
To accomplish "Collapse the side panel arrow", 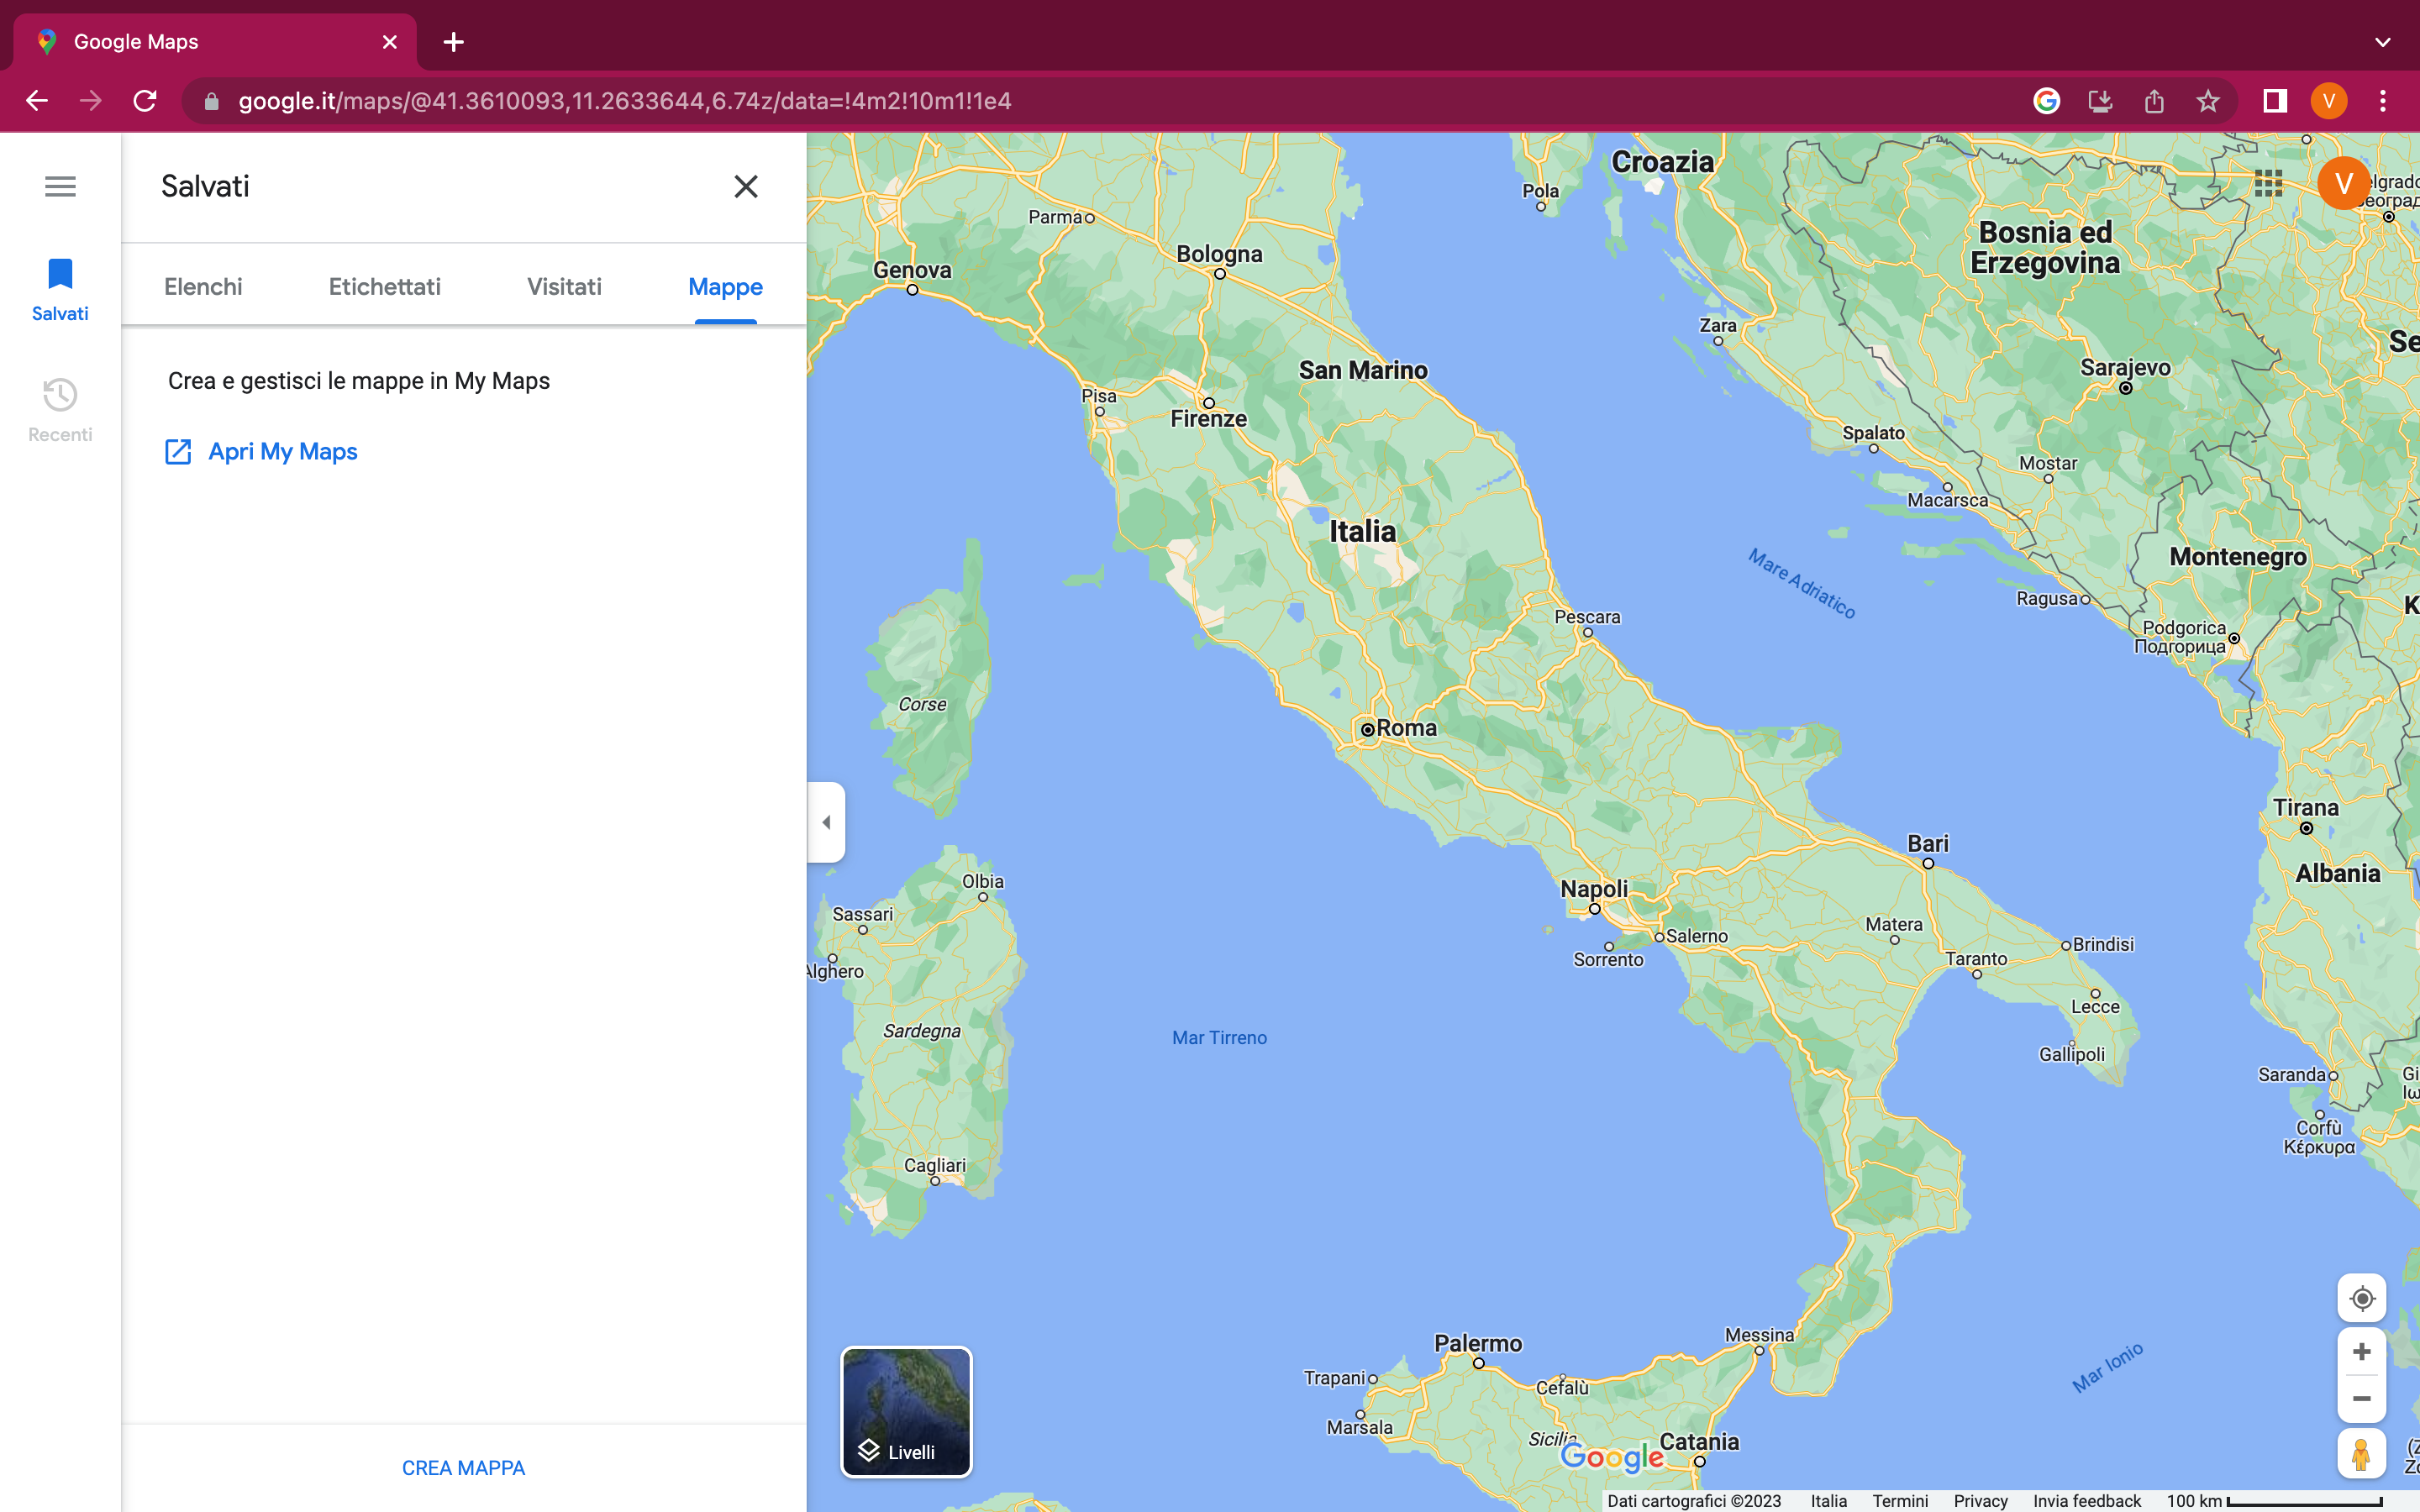I will point(826,822).
